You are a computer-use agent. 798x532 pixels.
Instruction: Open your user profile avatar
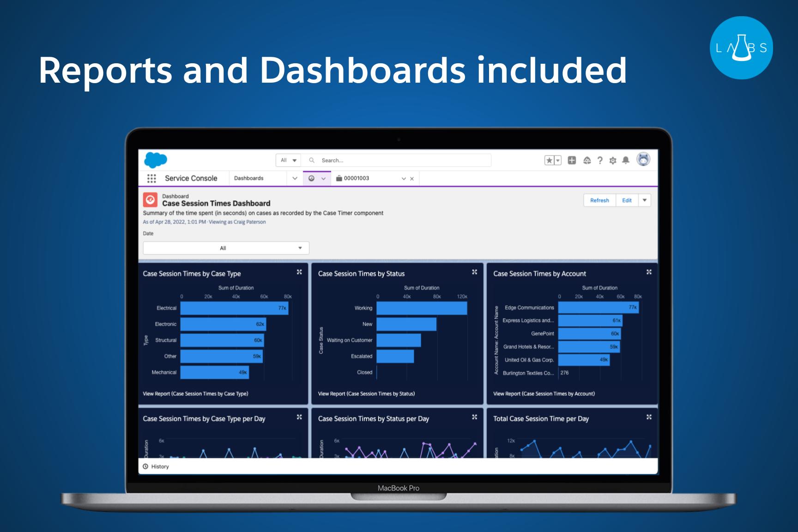643,160
